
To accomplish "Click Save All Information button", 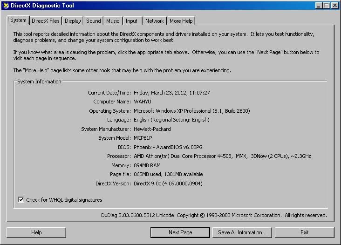I will point(242,232).
